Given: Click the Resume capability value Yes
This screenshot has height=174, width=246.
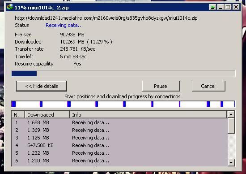Looking at the screenshot, I should 77,64.
